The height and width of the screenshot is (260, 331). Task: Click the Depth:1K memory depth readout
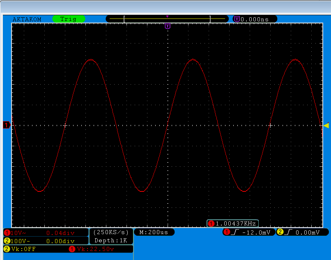click(x=111, y=240)
